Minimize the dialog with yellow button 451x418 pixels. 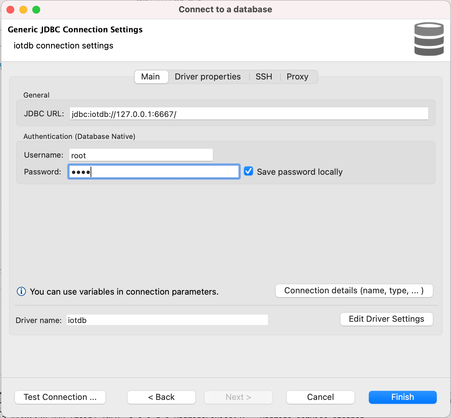tap(23, 10)
